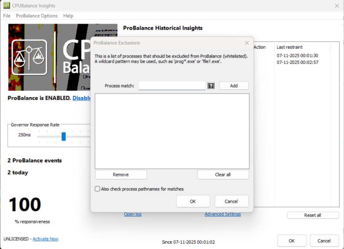Open the Help menu
This screenshot has height=249, width=344.
click(68, 16)
